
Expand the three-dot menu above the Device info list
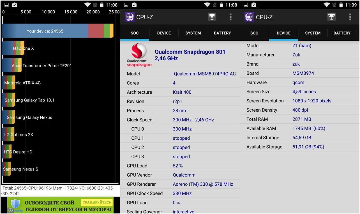[350, 17]
